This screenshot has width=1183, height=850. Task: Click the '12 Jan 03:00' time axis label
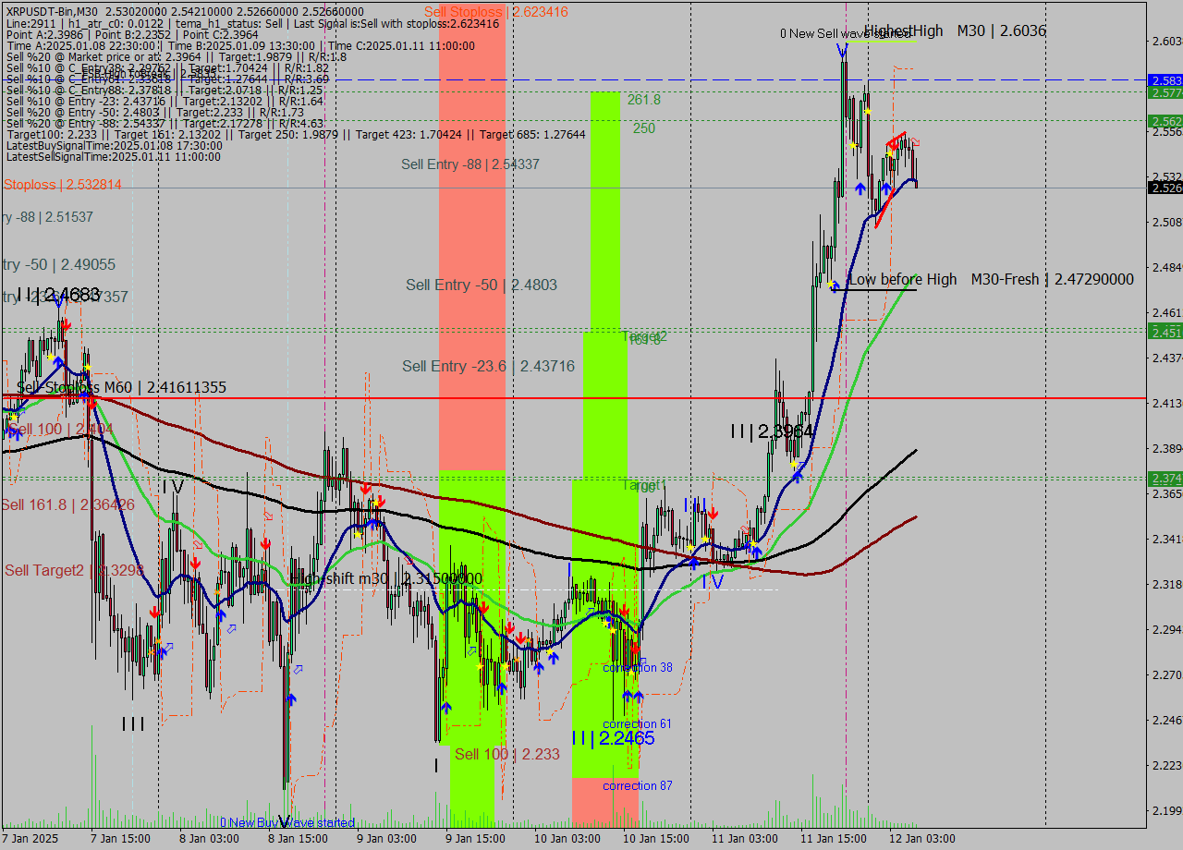(922, 839)
